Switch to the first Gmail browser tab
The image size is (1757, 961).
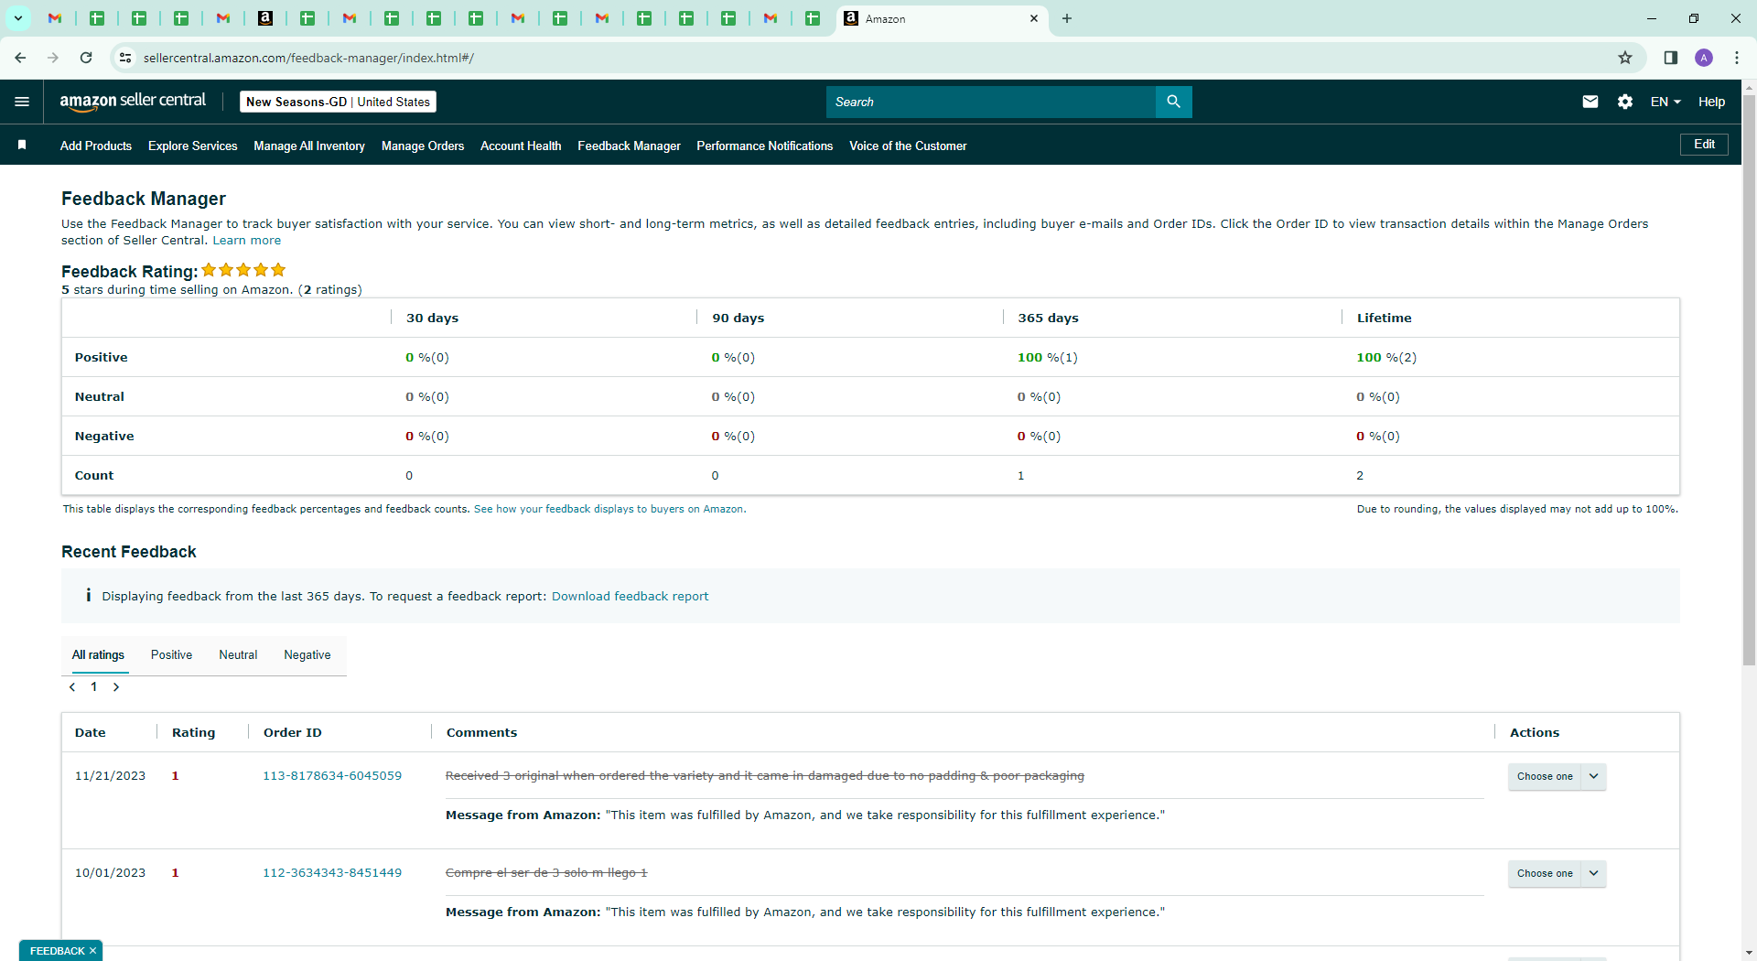pos(55,18)
